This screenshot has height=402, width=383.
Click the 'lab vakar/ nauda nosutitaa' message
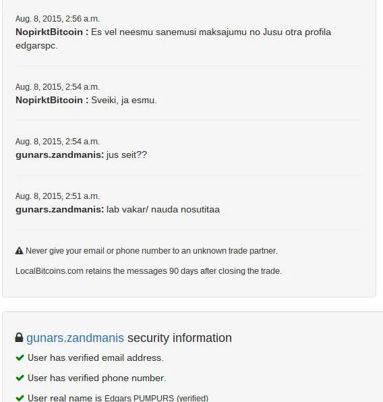coord(163,210)
